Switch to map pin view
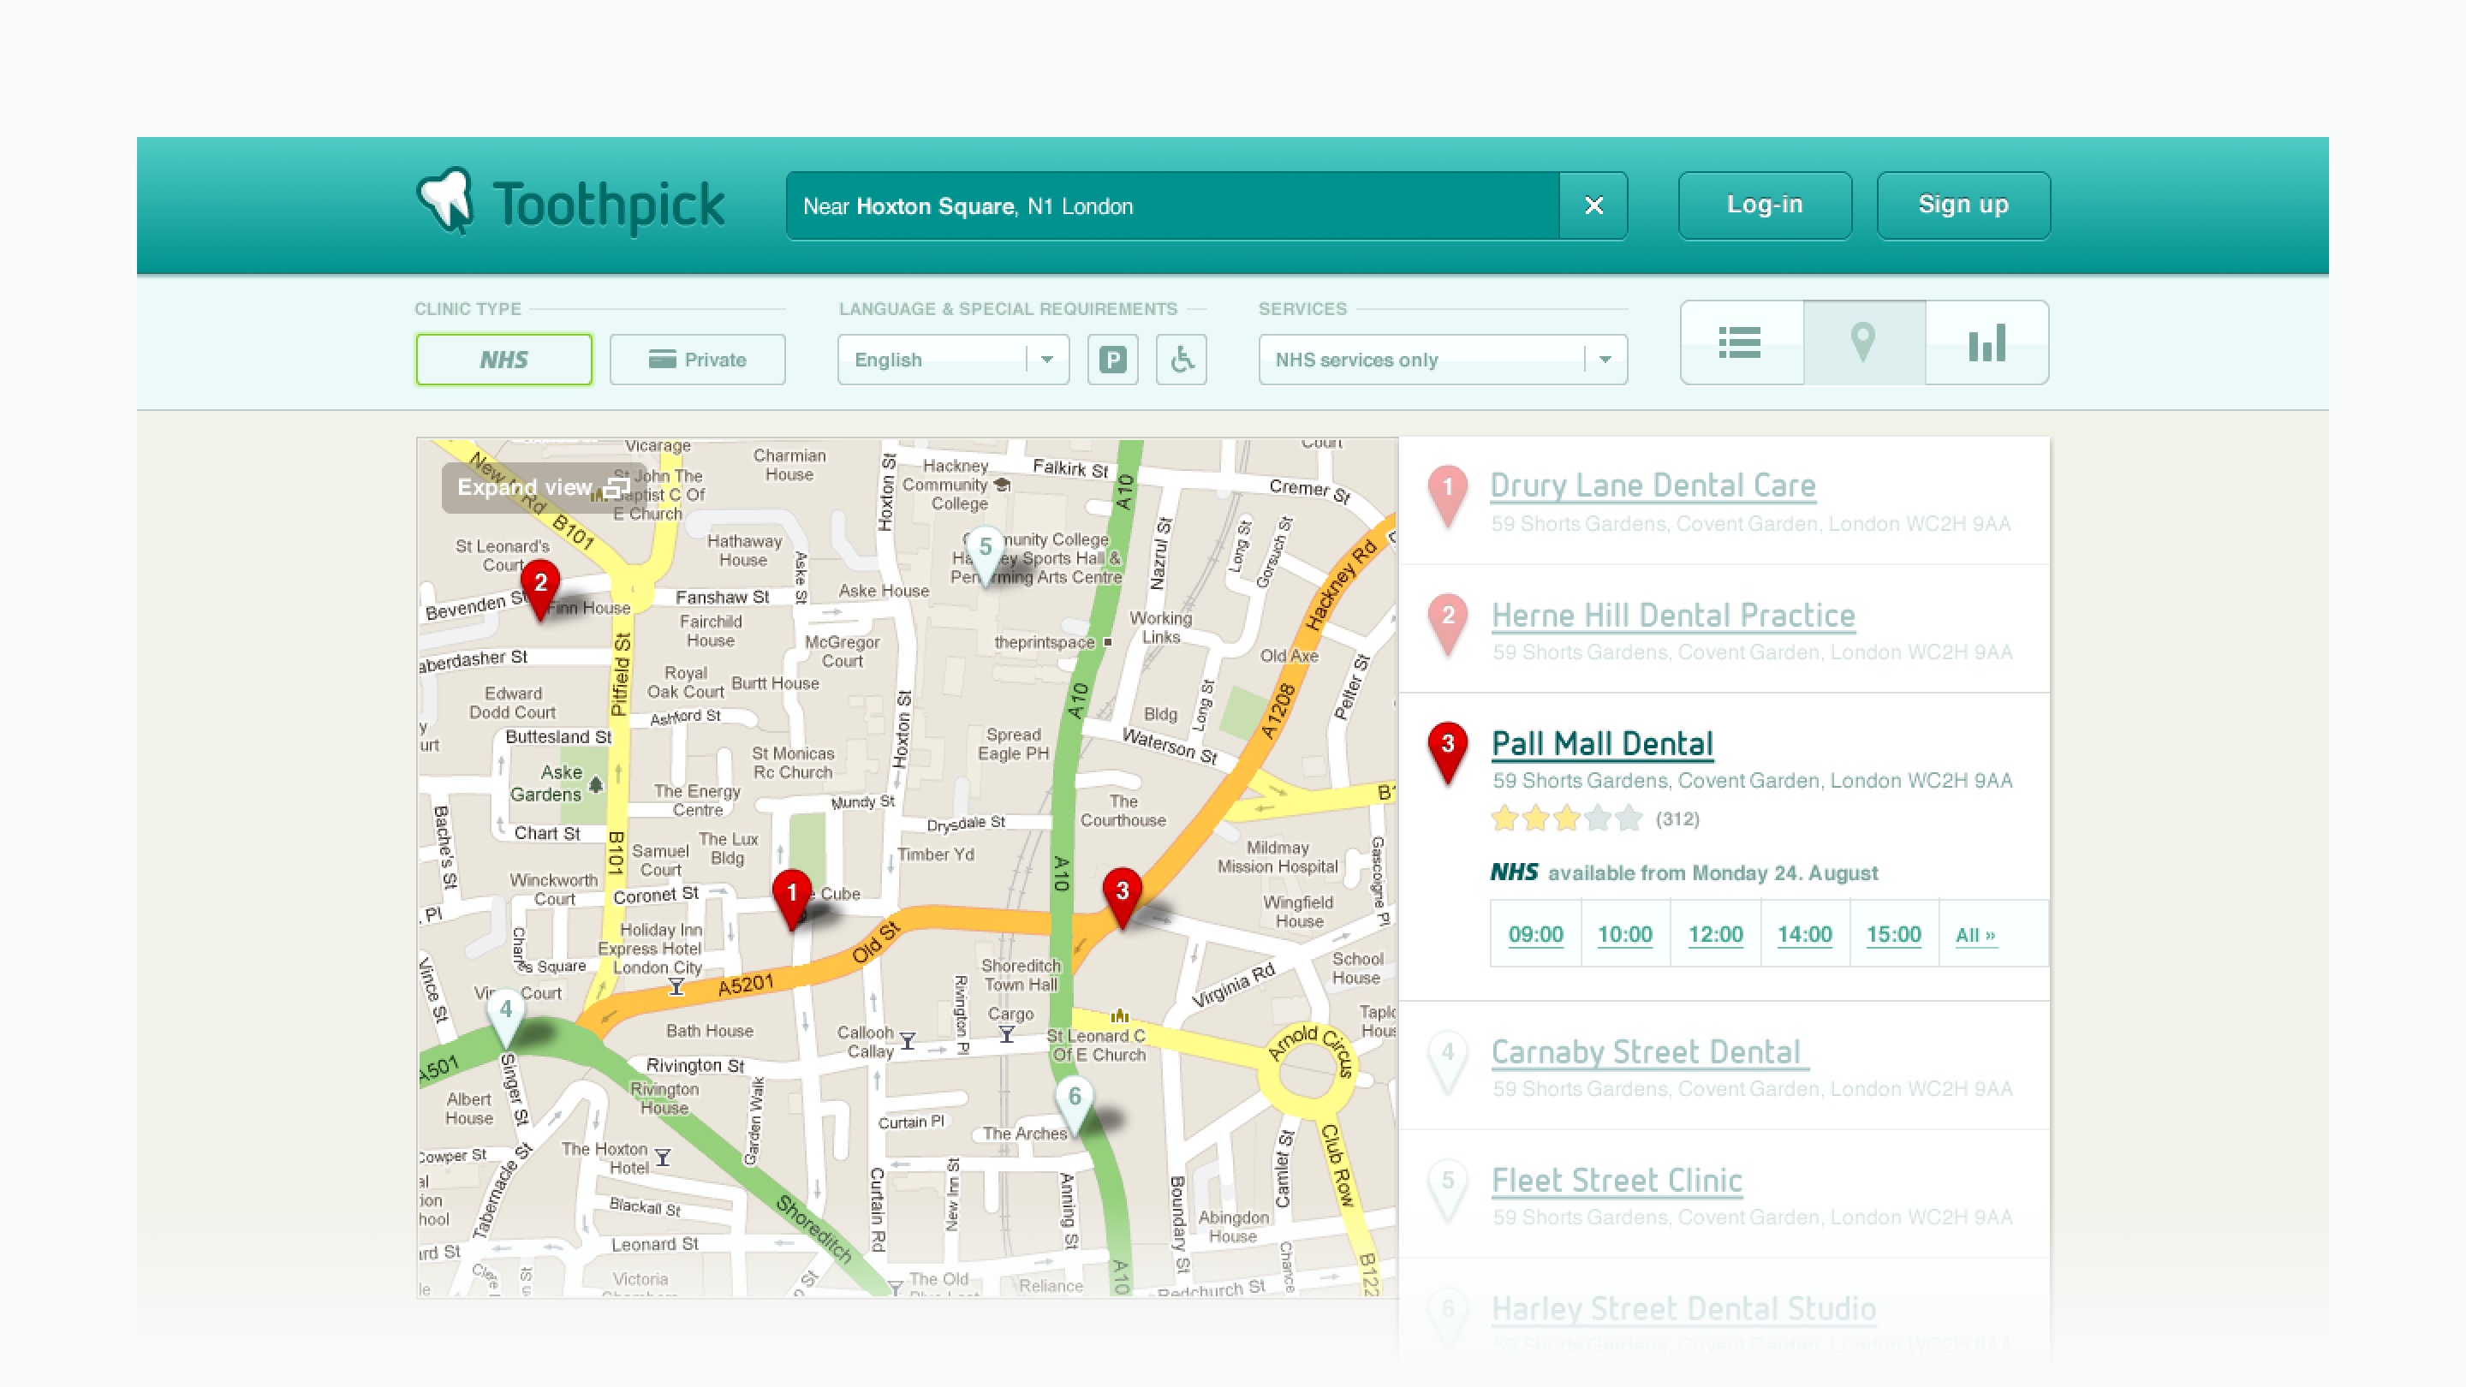Image resolution: width=2466 pixels, height=1387 pixels. coord(1863,342)
